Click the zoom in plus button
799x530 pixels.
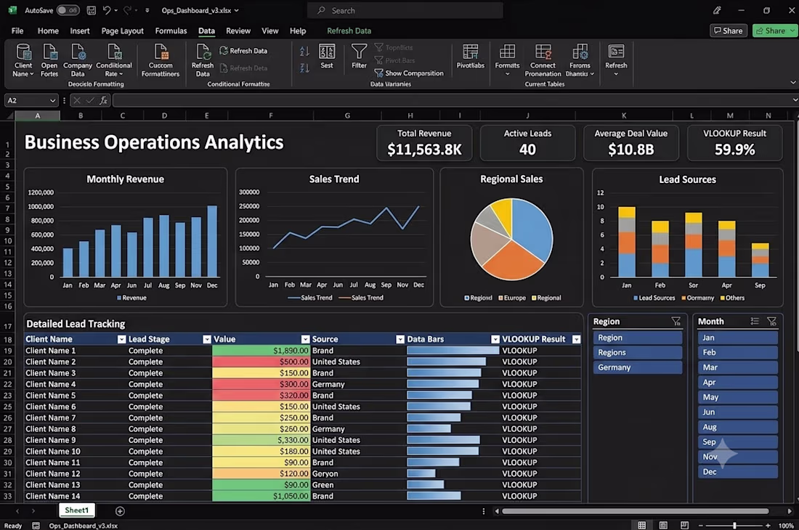tap(768, 526)
